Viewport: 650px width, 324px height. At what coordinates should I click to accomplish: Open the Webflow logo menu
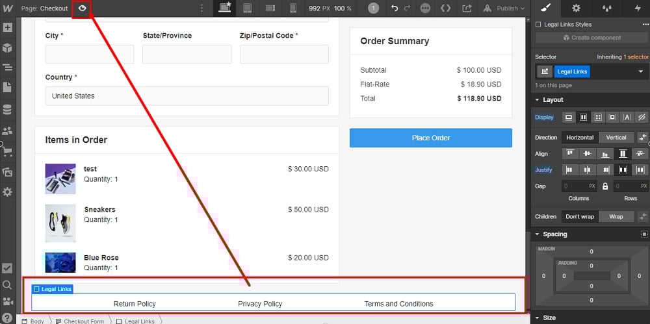(x=7, y=8)
